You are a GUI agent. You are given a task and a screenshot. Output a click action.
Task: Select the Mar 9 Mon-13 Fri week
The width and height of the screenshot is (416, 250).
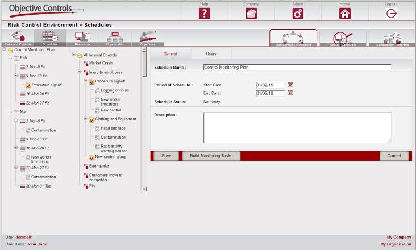(36, 139)
